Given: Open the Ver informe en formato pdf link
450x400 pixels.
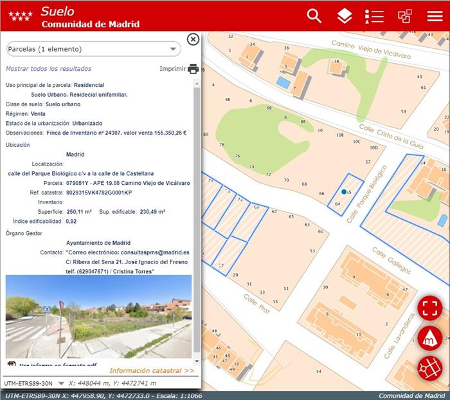Looking at the screenshot, I should 58,365.
